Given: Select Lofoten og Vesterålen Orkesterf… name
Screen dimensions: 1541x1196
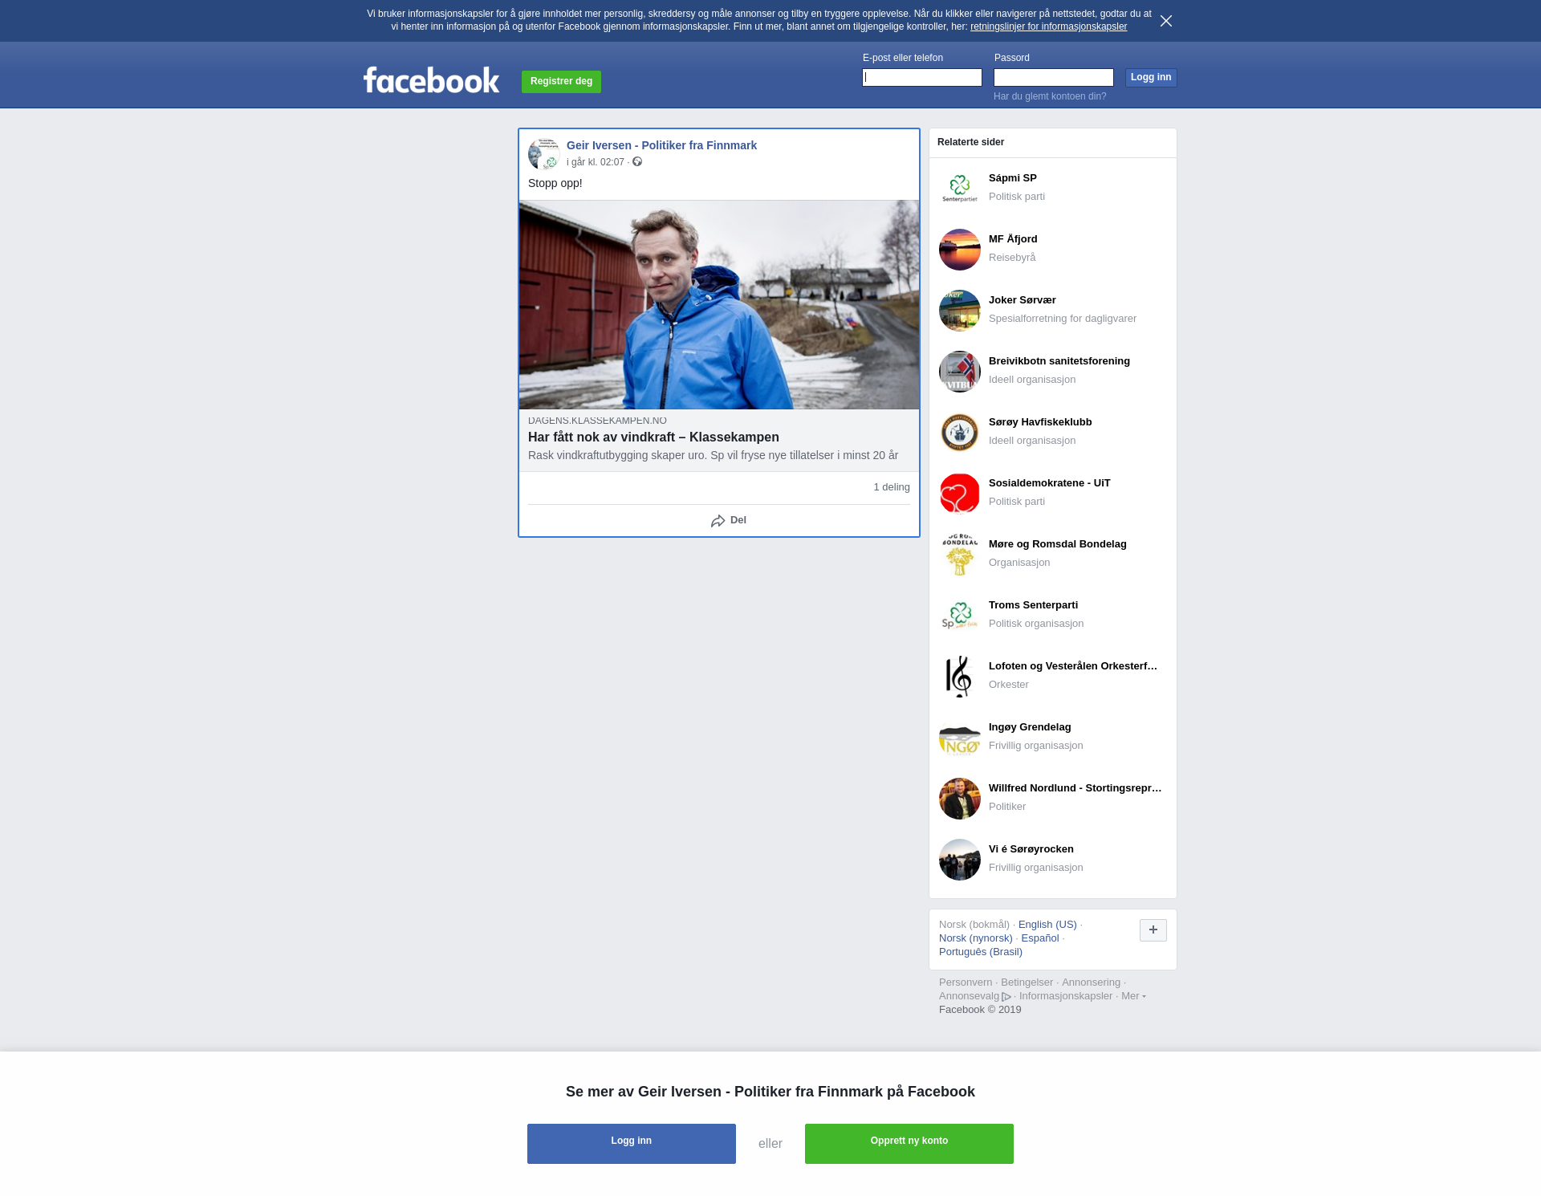Looking at the screenshot, I should [1073, 666].
